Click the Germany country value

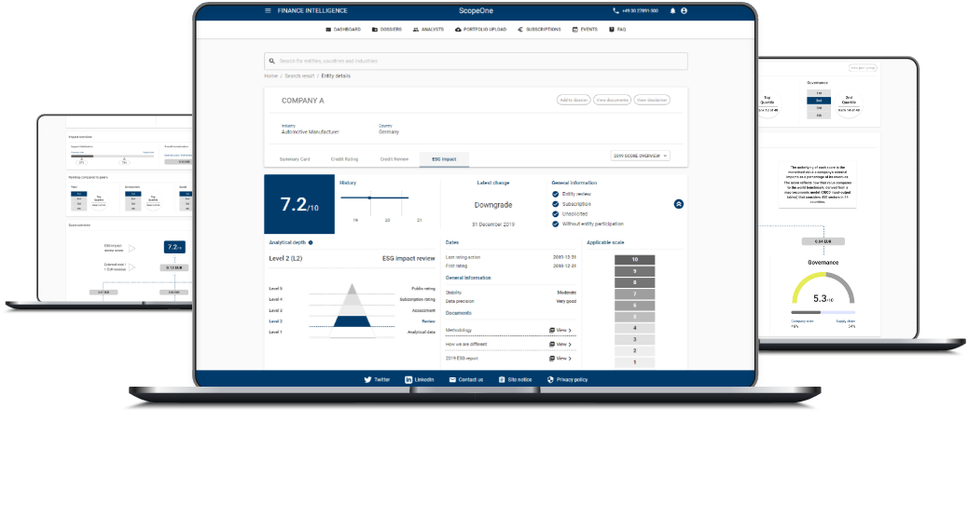(x=389, y=132)
